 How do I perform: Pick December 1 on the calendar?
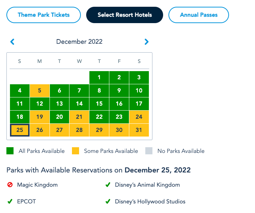coord(99,78)
